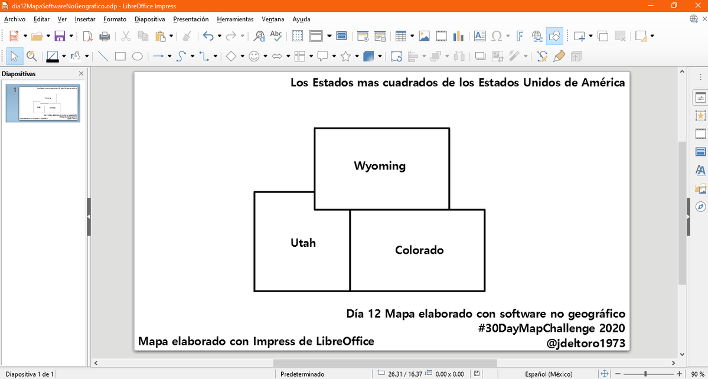Expand the Insert Table dropdown arrow
The image size is (708, 379).
coord(411,36)
